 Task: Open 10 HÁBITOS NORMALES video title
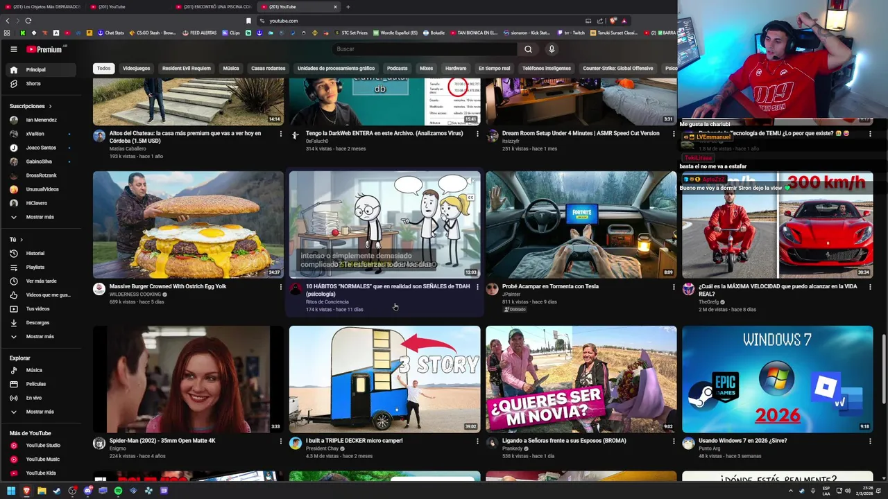[x=388, y=290]
